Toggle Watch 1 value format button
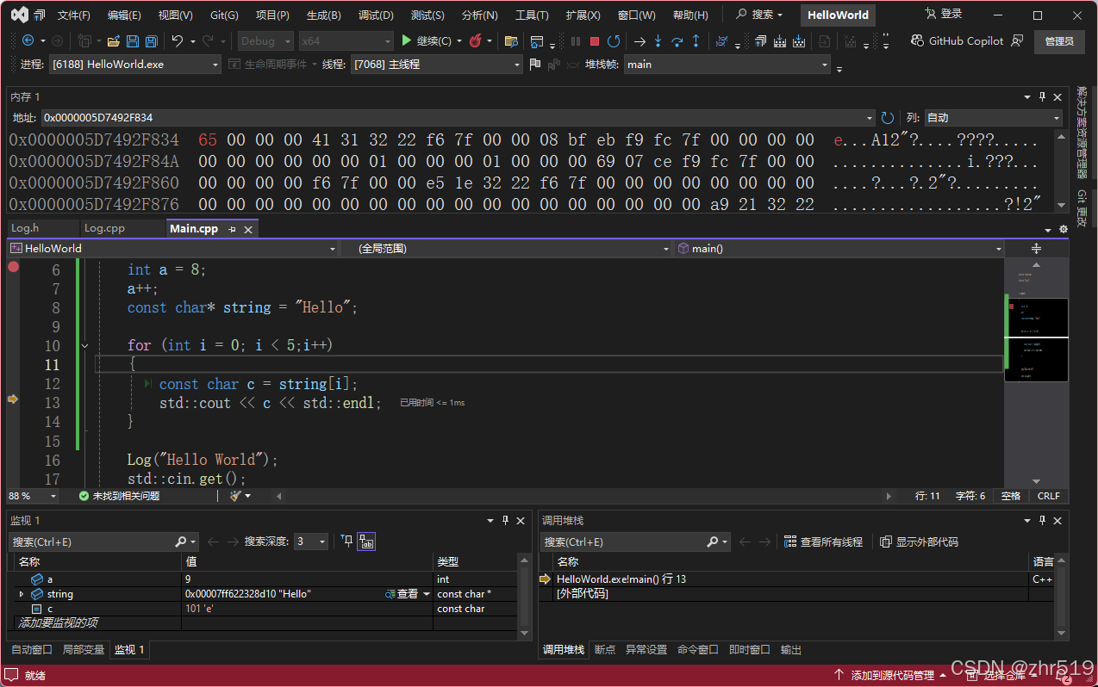The height and width of the screenshot is (687, 1098). 366,542
